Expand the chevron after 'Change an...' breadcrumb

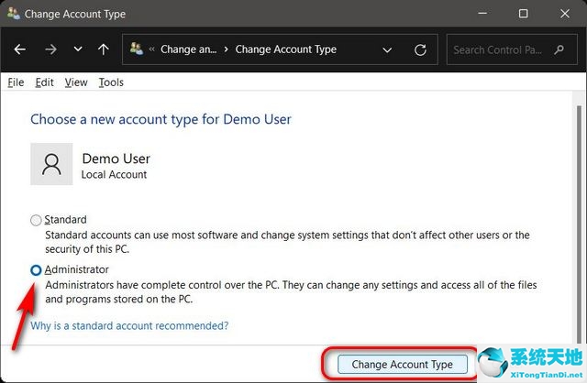click(x=226, y=49)
